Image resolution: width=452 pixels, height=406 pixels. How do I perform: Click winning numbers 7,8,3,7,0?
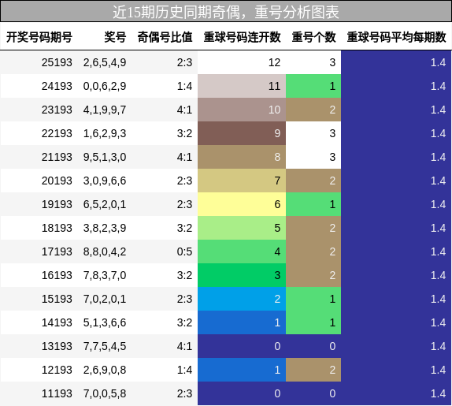tap(105, 275)
